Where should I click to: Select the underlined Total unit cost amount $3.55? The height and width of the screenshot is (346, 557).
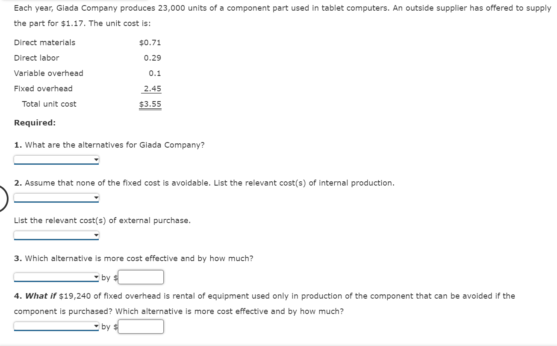pyautogui.click(x=150, y=103)
